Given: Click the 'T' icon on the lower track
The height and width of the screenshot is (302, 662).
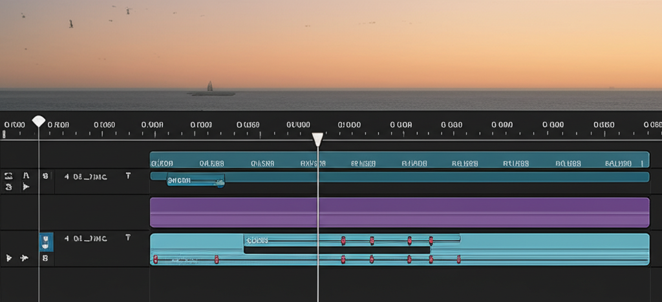Looking at the screenshot, I should tap(128, 238).
